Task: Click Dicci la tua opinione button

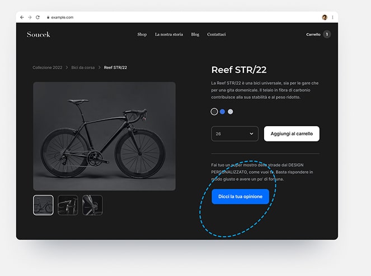Action: click(x=241, y=197)
